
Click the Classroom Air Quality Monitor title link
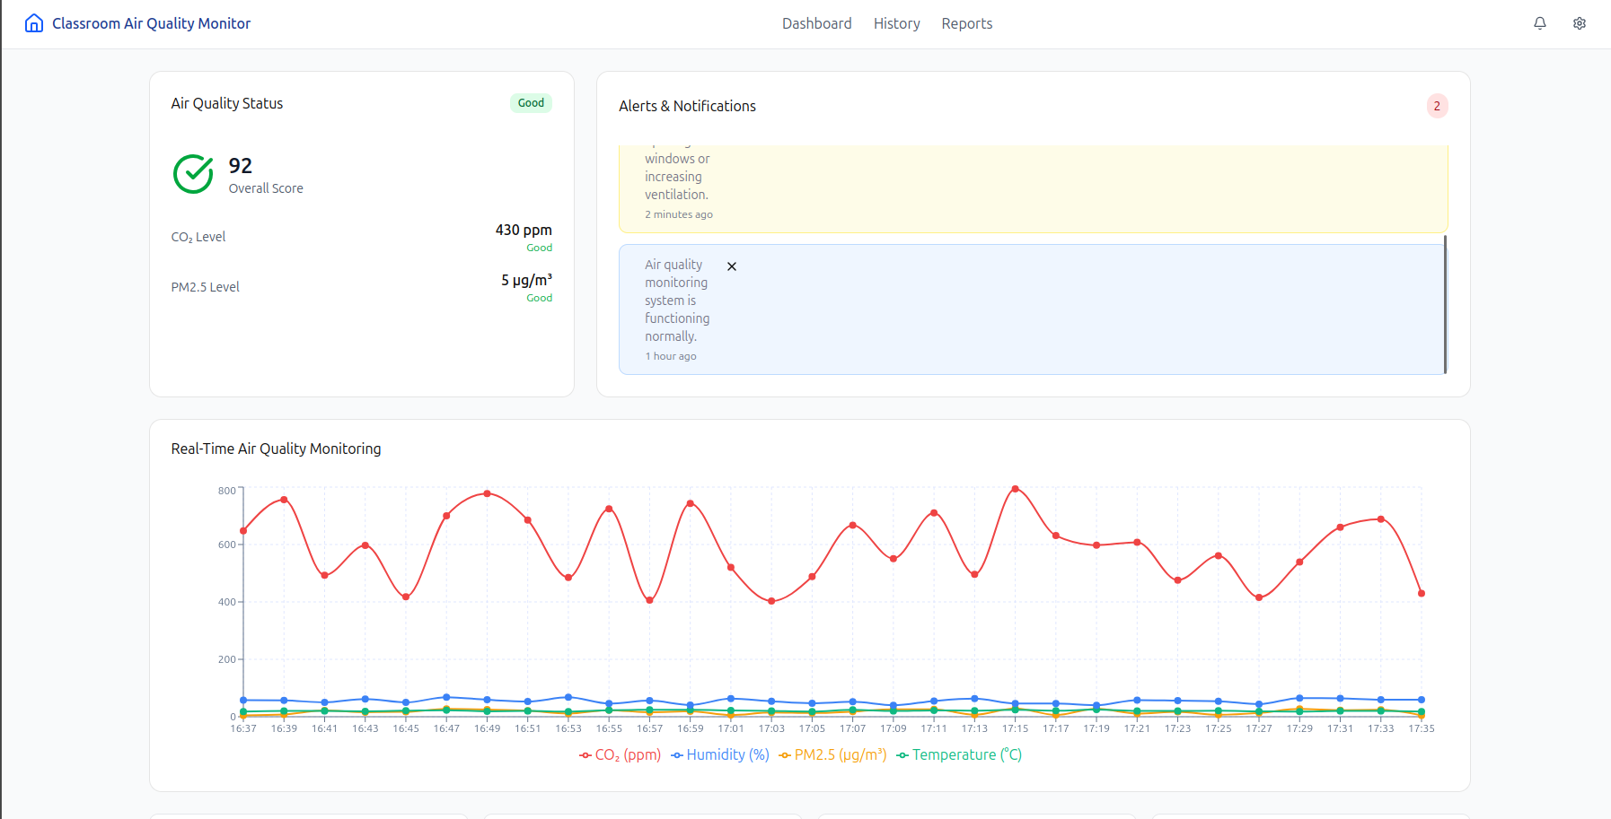point(151,22)
